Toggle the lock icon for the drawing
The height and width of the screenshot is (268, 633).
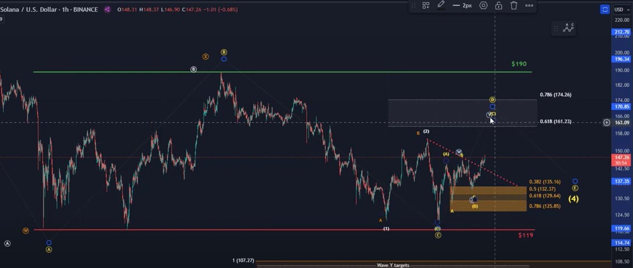tap(499, 5)
